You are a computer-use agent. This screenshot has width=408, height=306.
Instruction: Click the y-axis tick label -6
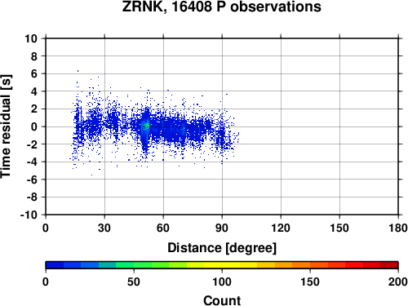tap(32, 180)
